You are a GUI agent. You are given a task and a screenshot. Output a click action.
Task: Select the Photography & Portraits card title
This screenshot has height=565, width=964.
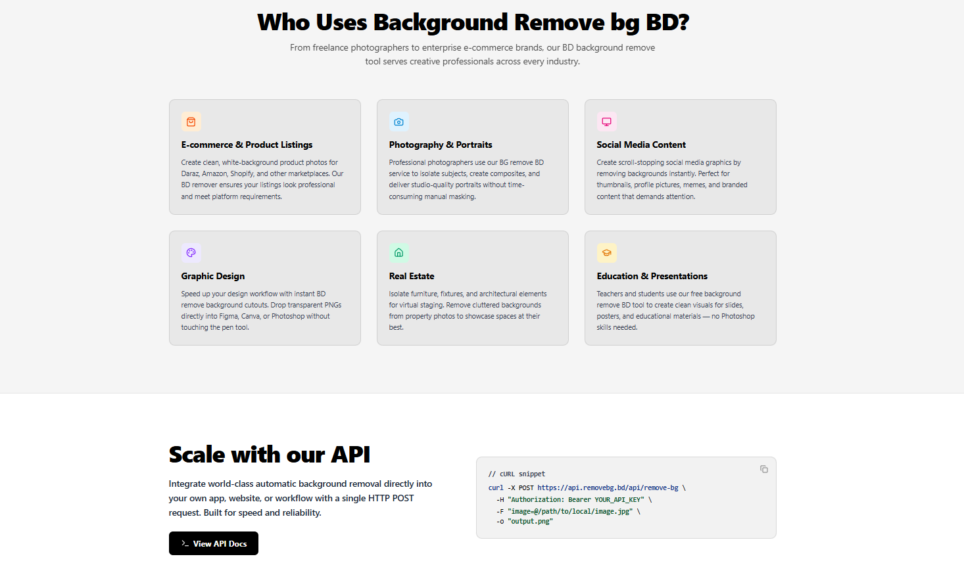440,145
